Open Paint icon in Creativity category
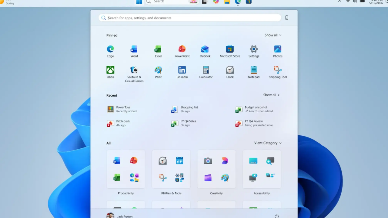388x218 pixels. [x=225, y=177]
